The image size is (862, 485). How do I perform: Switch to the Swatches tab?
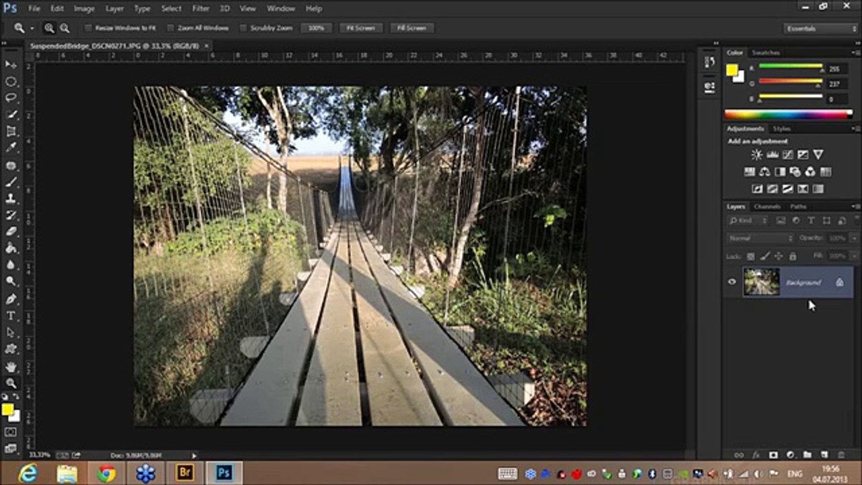coord(766,53)
